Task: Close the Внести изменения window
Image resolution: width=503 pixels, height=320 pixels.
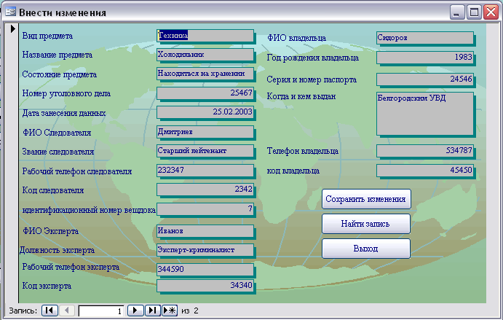Action: tap(491, 12)
